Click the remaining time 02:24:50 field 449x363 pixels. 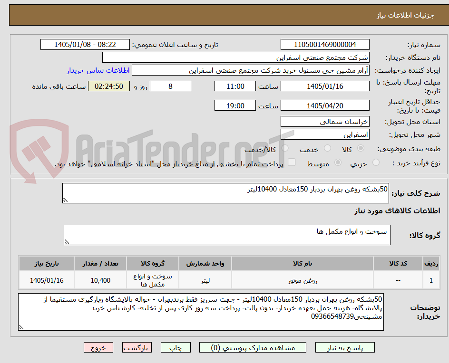click(x=109, y=86)
